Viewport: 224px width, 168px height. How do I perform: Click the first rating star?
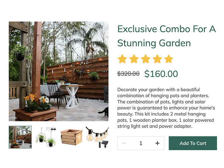tap(122, 59)
